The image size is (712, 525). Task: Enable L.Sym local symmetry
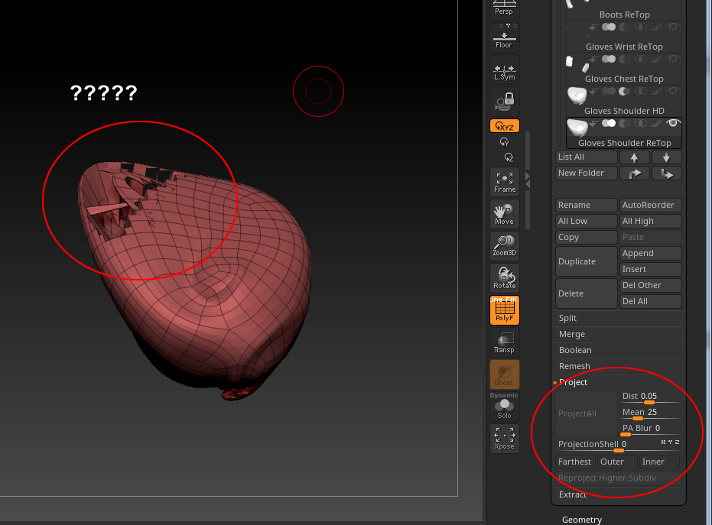pyautogui.click(x=504, y=70)
